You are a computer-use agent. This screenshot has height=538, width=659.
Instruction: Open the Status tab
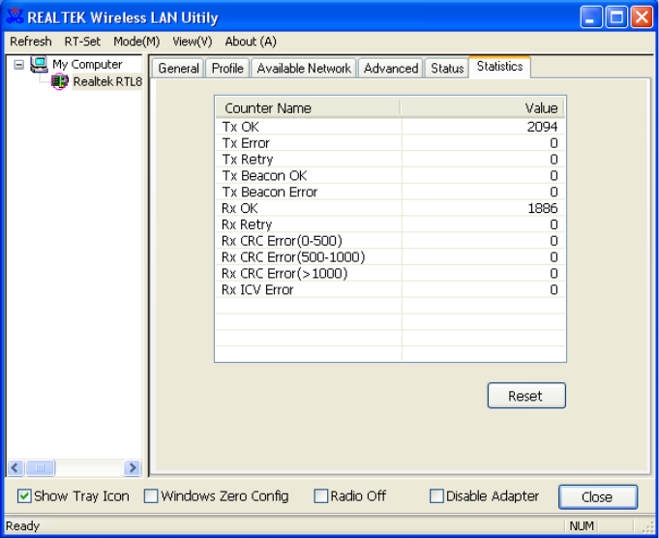point(447,68)
